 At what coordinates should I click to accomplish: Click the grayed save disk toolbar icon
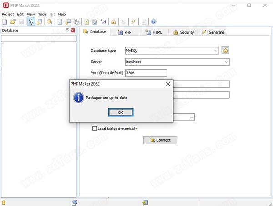(21, 22)
